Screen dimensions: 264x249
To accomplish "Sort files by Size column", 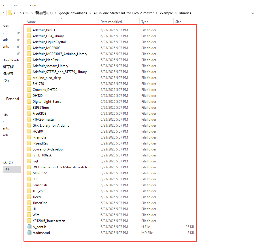I will tap(178, 22).
